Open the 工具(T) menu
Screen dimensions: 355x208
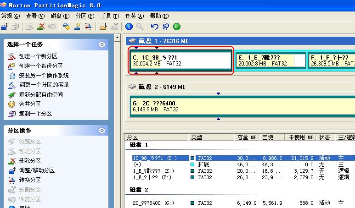110,16
